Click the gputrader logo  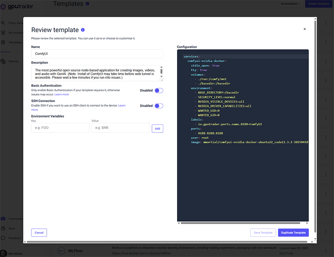[x=17, y=7]
